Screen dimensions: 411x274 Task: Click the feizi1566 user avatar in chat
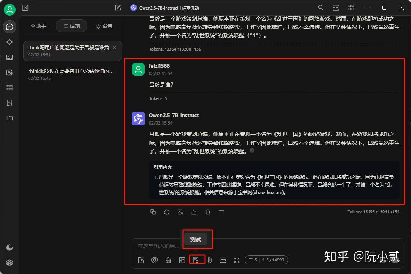pyautogui.click(x=138, y=69)
